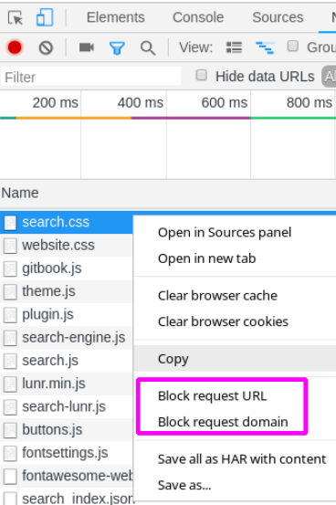This screenshot has width=336, height=505.
Task: Select search.css request row
Action: (67, 222)
